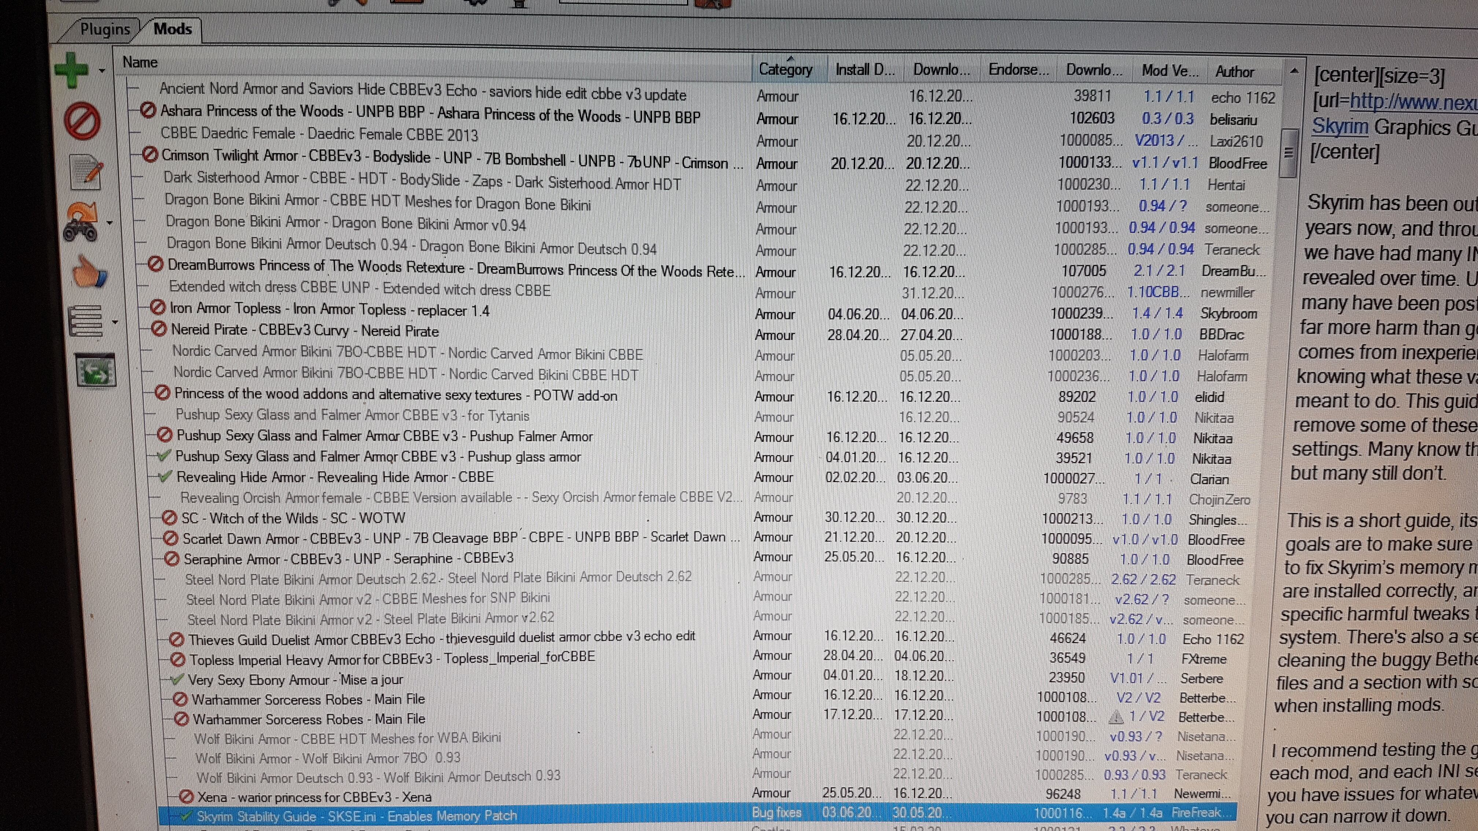
Task: Click 'Bug fixes' category cell
Action: tap(777, 812)
